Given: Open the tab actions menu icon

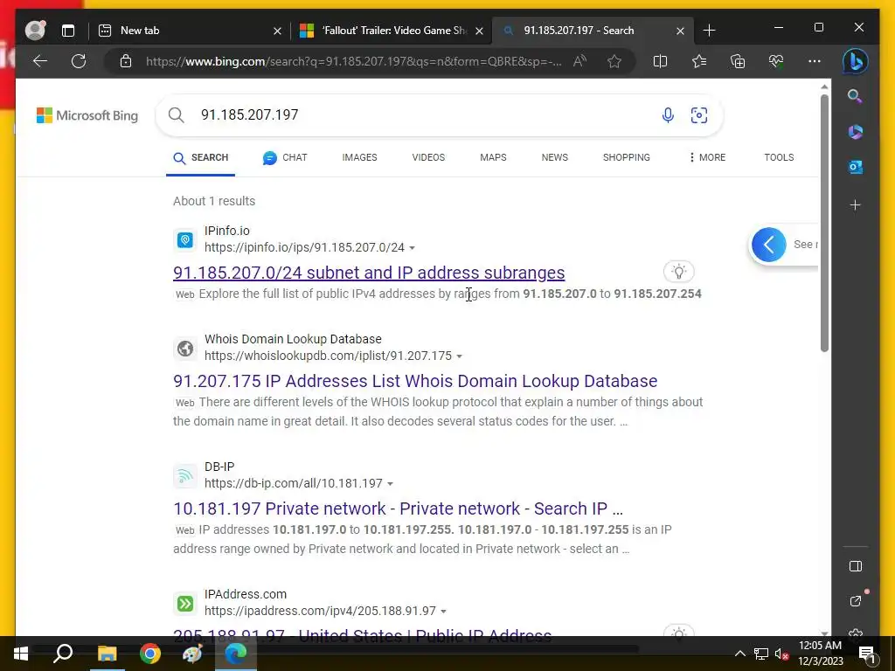Looking at the screenshot, I should pos(68,31).
